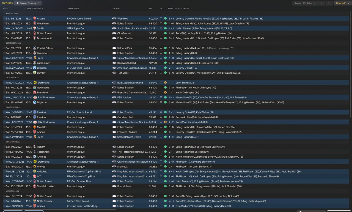Open the Copy of Fixtures view dropdown

tap(28, 3)
